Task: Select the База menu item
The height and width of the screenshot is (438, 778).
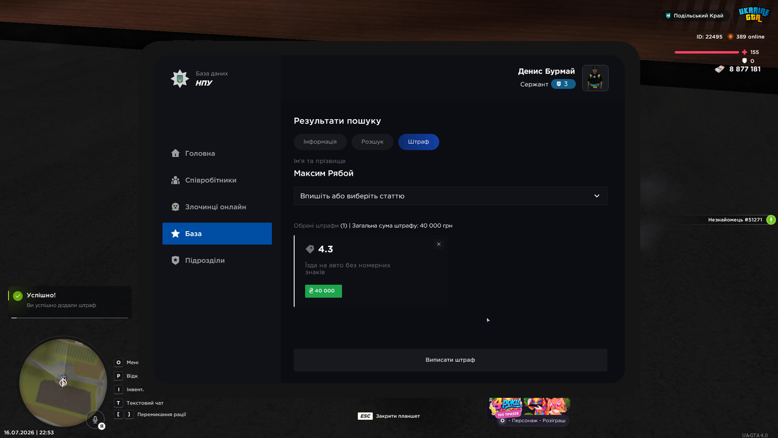Action: click(217, 234)
